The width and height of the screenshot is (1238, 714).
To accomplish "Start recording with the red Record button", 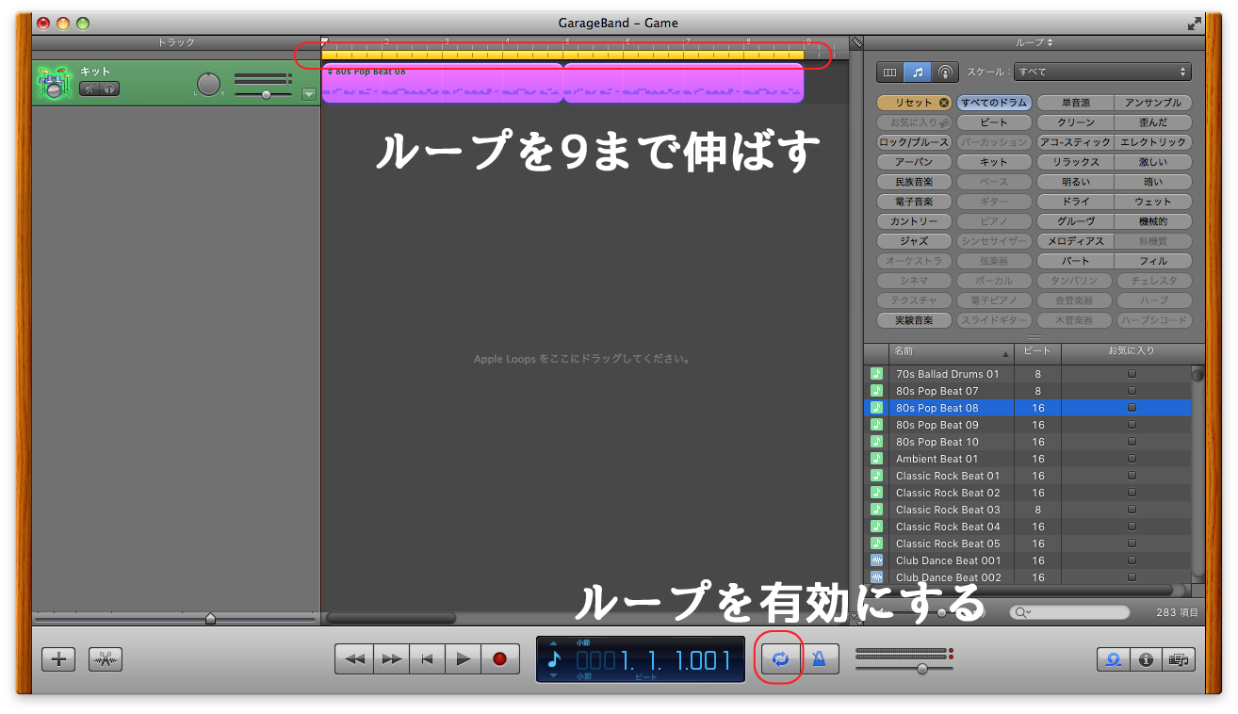I will 499,659.
